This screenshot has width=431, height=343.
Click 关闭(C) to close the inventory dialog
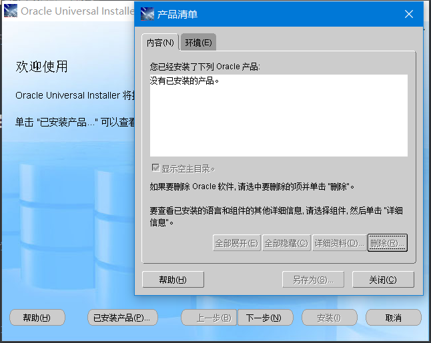tap(383, 280)
